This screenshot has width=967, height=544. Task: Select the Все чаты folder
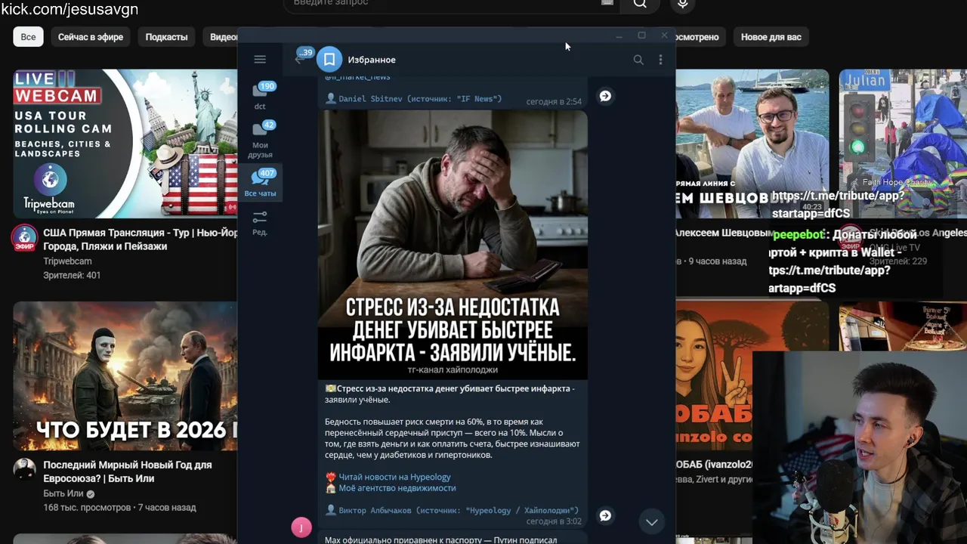coord(260,184)
